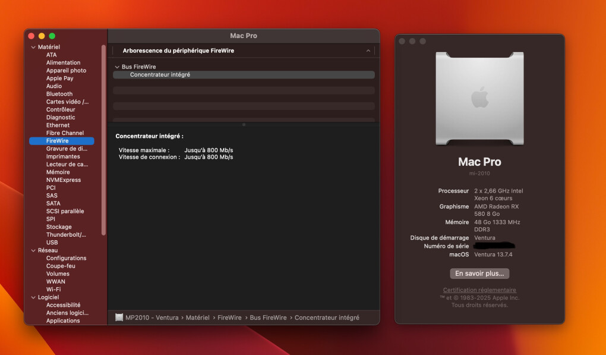Select Concentrateur intégré row
The width and height of the screenshot is (606, 355).
coord(244,75)
